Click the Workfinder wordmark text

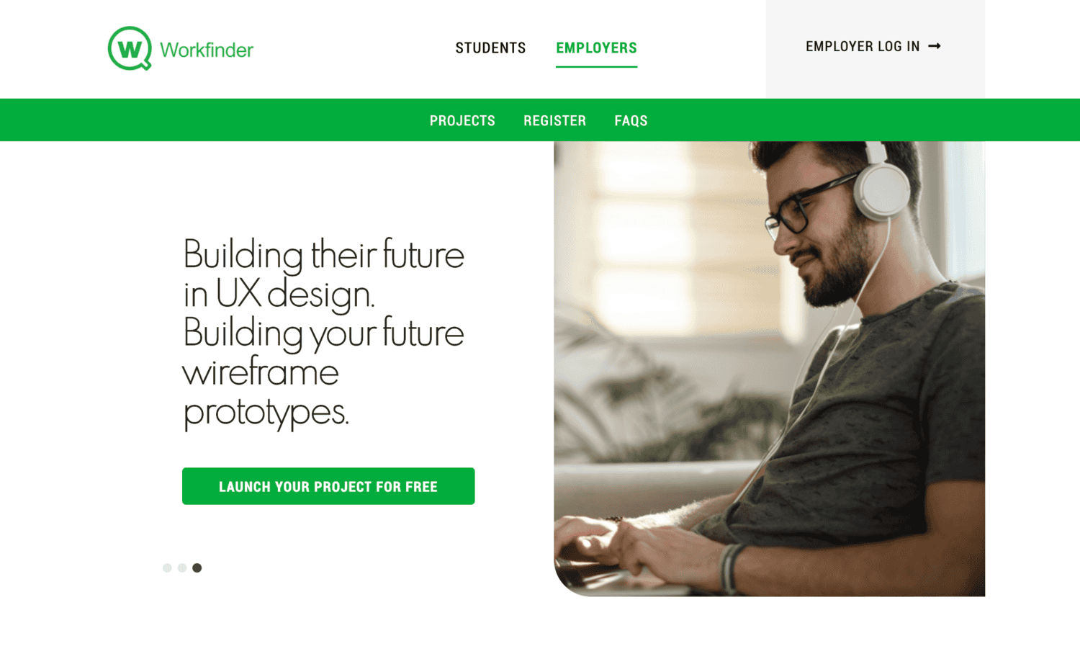pos(207,50)
